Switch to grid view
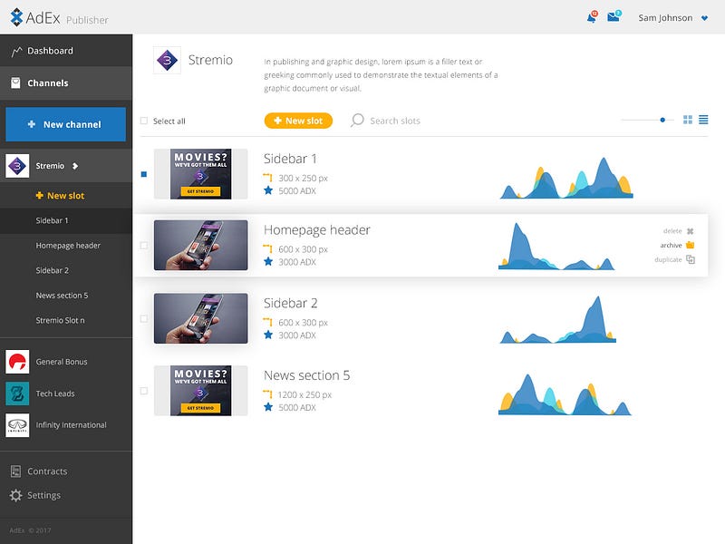Image resolution: width=725 pixels, height=544 pixels. 688,120
